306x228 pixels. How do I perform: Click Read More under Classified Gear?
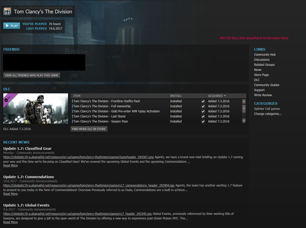coord(10,165)
